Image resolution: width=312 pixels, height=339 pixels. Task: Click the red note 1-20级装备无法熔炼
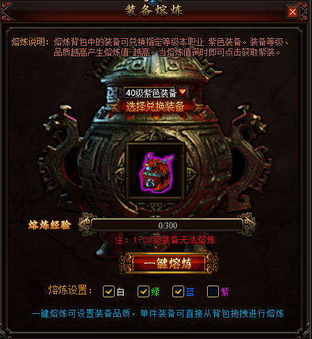tap(165, 240)
